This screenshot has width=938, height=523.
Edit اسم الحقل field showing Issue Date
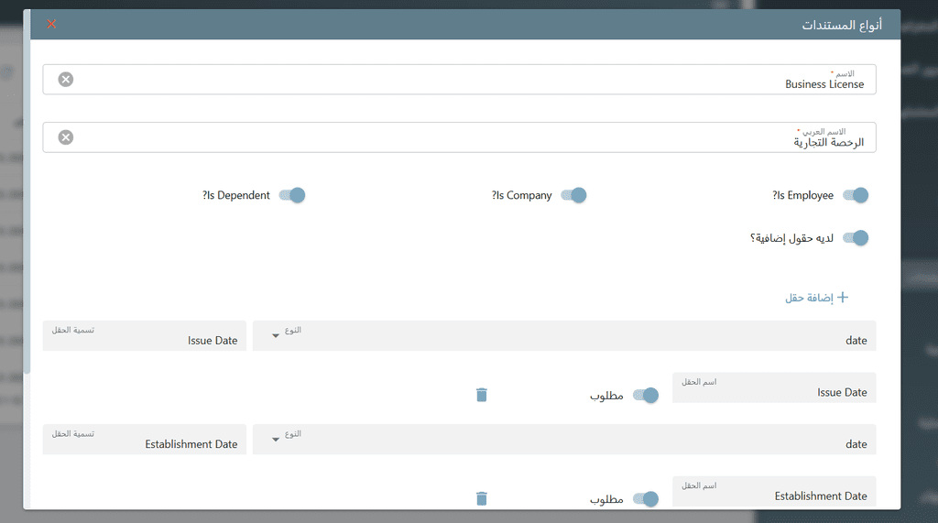click(774, 387)
